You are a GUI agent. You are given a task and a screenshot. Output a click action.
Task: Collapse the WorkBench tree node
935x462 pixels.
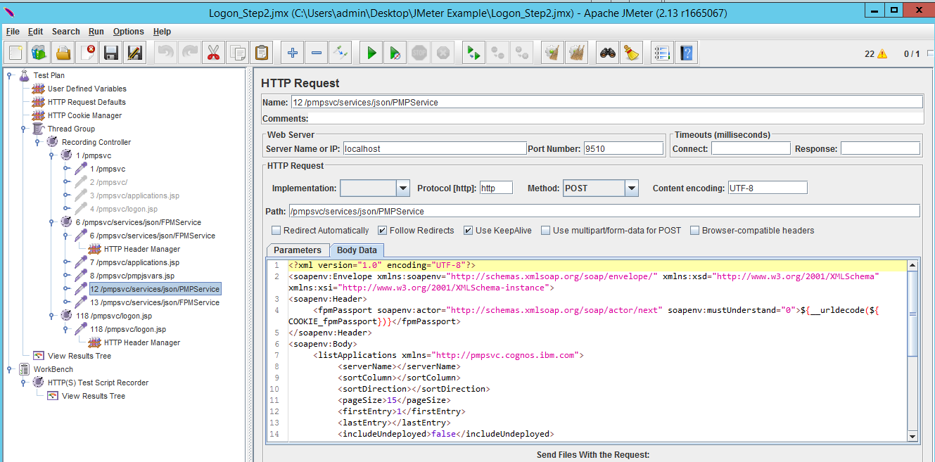[9, 369]
